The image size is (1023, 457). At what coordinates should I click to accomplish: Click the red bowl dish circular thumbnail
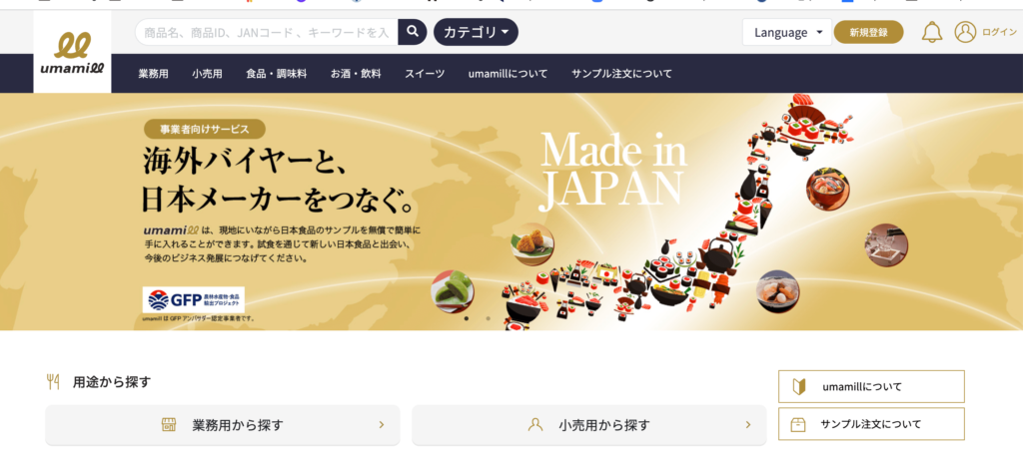[x=828, y=189]
